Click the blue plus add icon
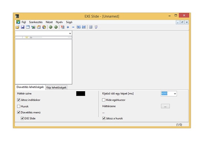The height and width of the screenshot is (142, 204). coord(68,27)
